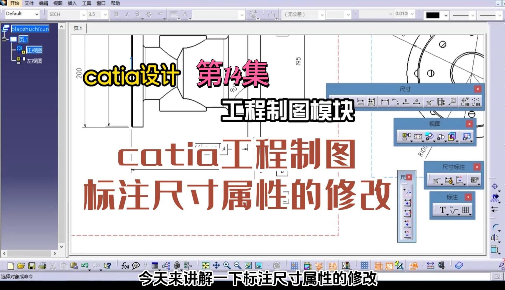
Task: Toggle Underline text formatting
Action: point(137,14)
